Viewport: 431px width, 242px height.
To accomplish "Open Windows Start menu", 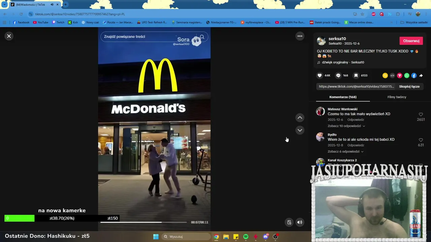I will 156,237.
